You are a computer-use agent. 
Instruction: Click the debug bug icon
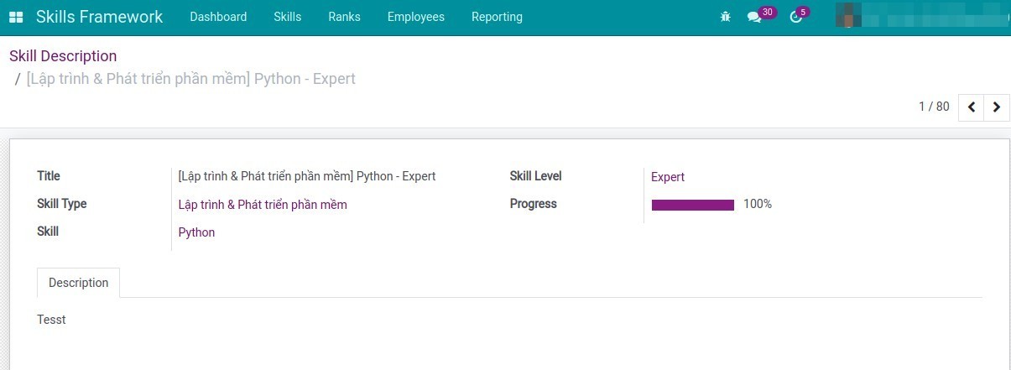(x=726, y=17)
